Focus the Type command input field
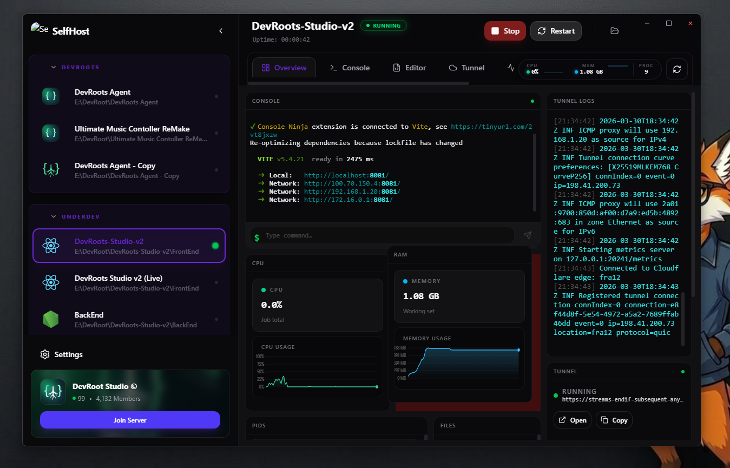 click(382, 235)
